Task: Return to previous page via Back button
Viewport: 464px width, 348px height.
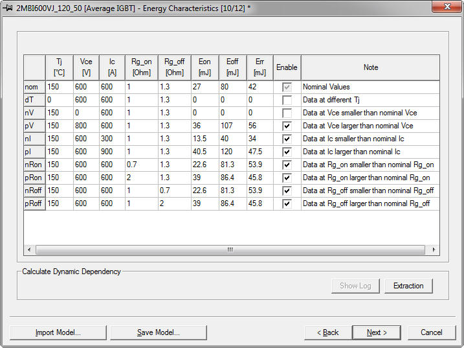Action: [328, 332]
